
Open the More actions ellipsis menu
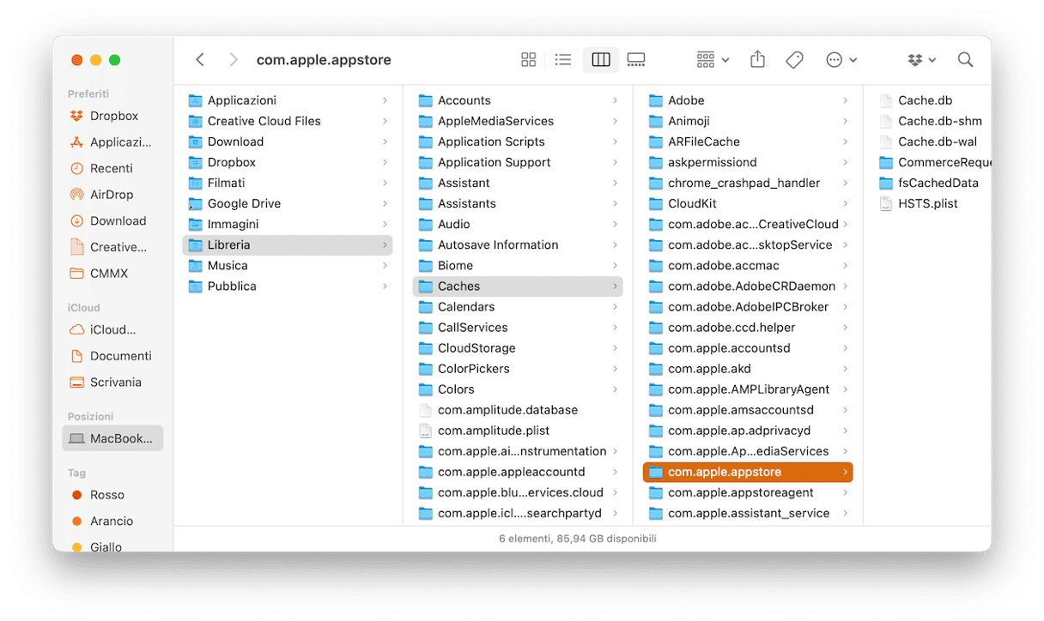coord(841,60)
